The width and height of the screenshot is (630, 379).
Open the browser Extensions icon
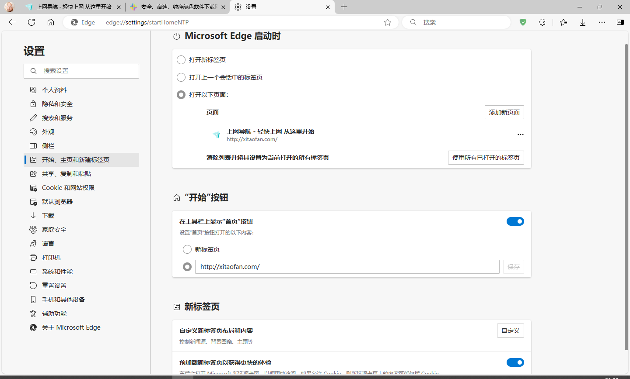(x=542, y=22)
